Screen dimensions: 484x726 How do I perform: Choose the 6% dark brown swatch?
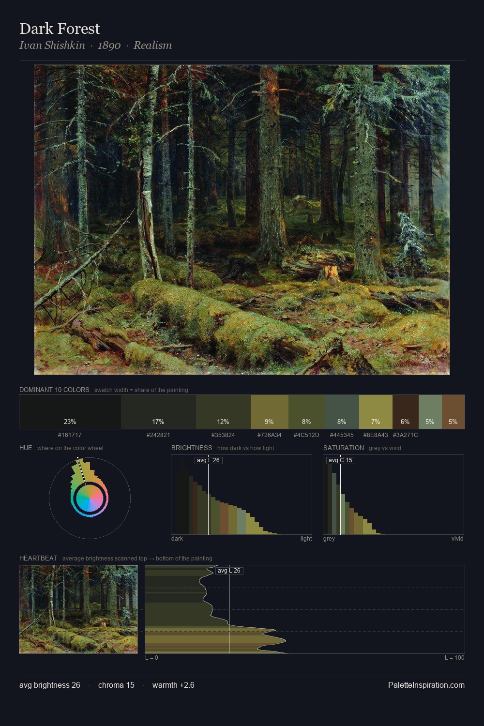pyautogui.click(x=406, y=412)
